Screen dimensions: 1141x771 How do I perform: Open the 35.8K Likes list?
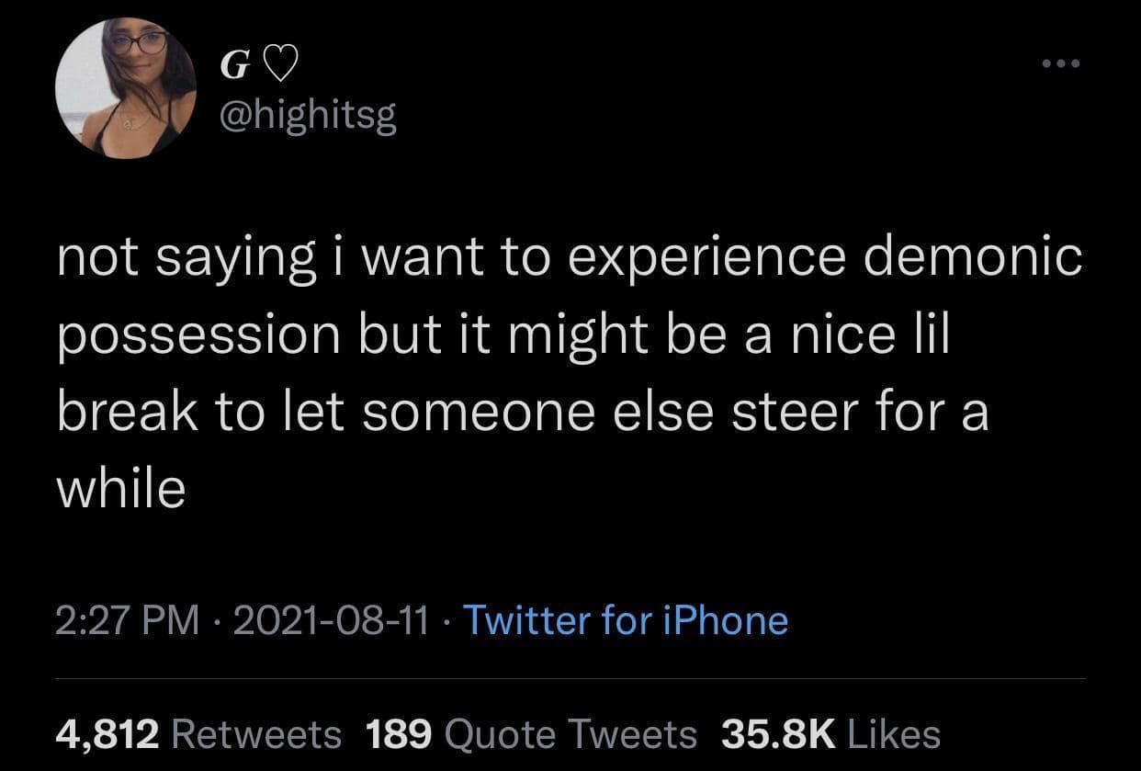pos(830,733)
